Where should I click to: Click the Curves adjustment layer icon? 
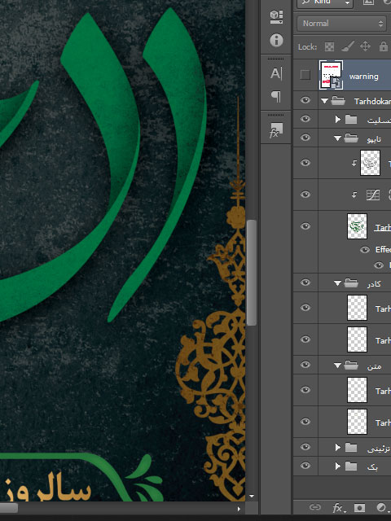373,195
